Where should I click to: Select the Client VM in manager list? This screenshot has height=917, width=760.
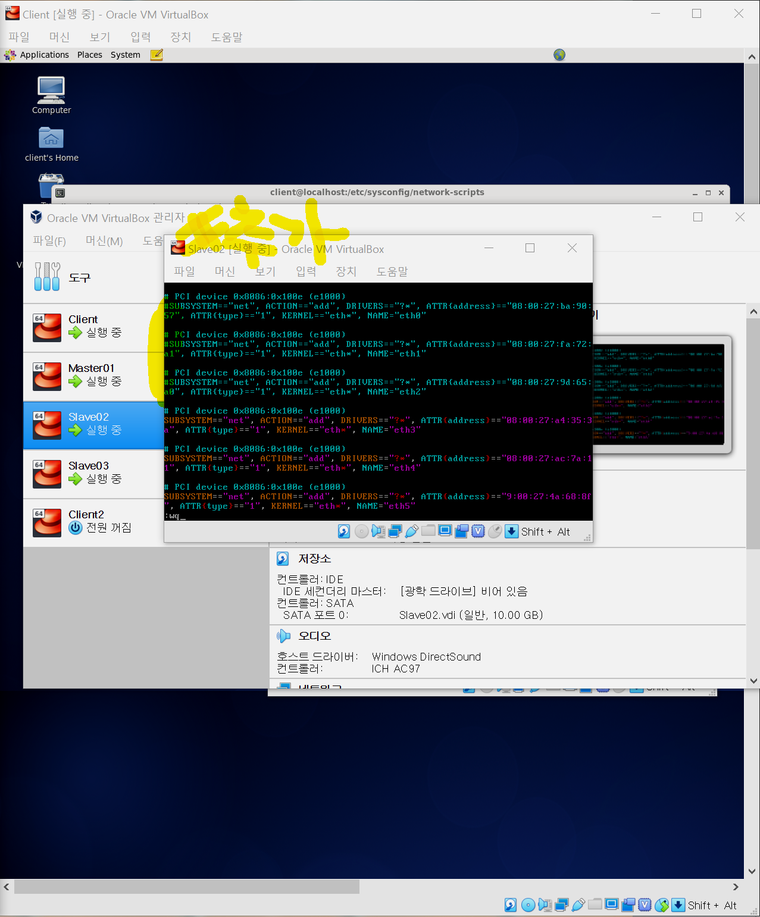pos(93,327)
